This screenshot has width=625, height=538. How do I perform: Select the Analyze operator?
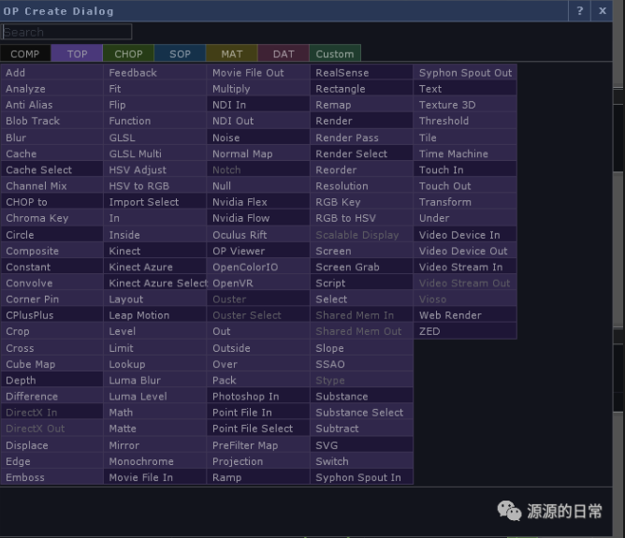click(x=51, y=89)
